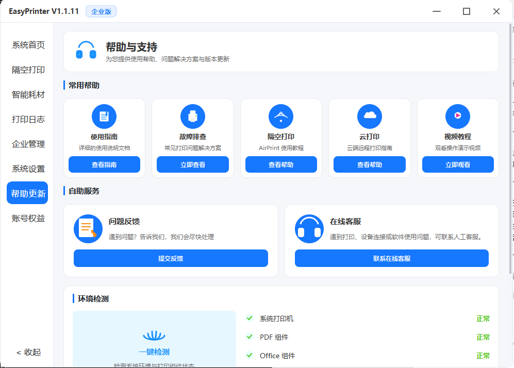Screen dimensions: 514x368
Task: Click 联系在线客服 button
Action: point(392,258)
